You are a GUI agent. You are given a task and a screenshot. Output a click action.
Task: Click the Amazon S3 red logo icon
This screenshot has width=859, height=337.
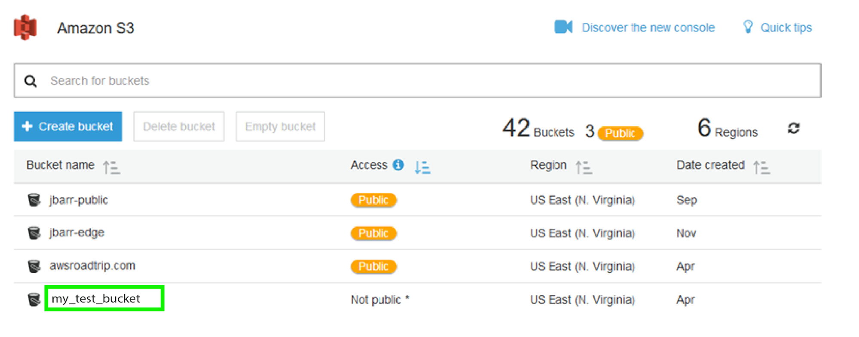(25, 27)
